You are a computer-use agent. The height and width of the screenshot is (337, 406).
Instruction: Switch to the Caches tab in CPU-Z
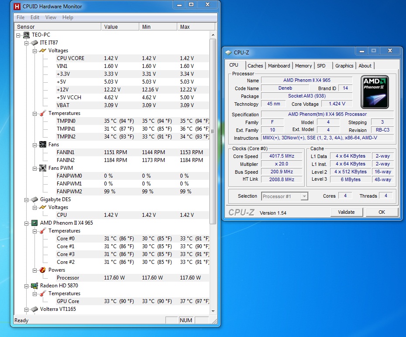255,66
